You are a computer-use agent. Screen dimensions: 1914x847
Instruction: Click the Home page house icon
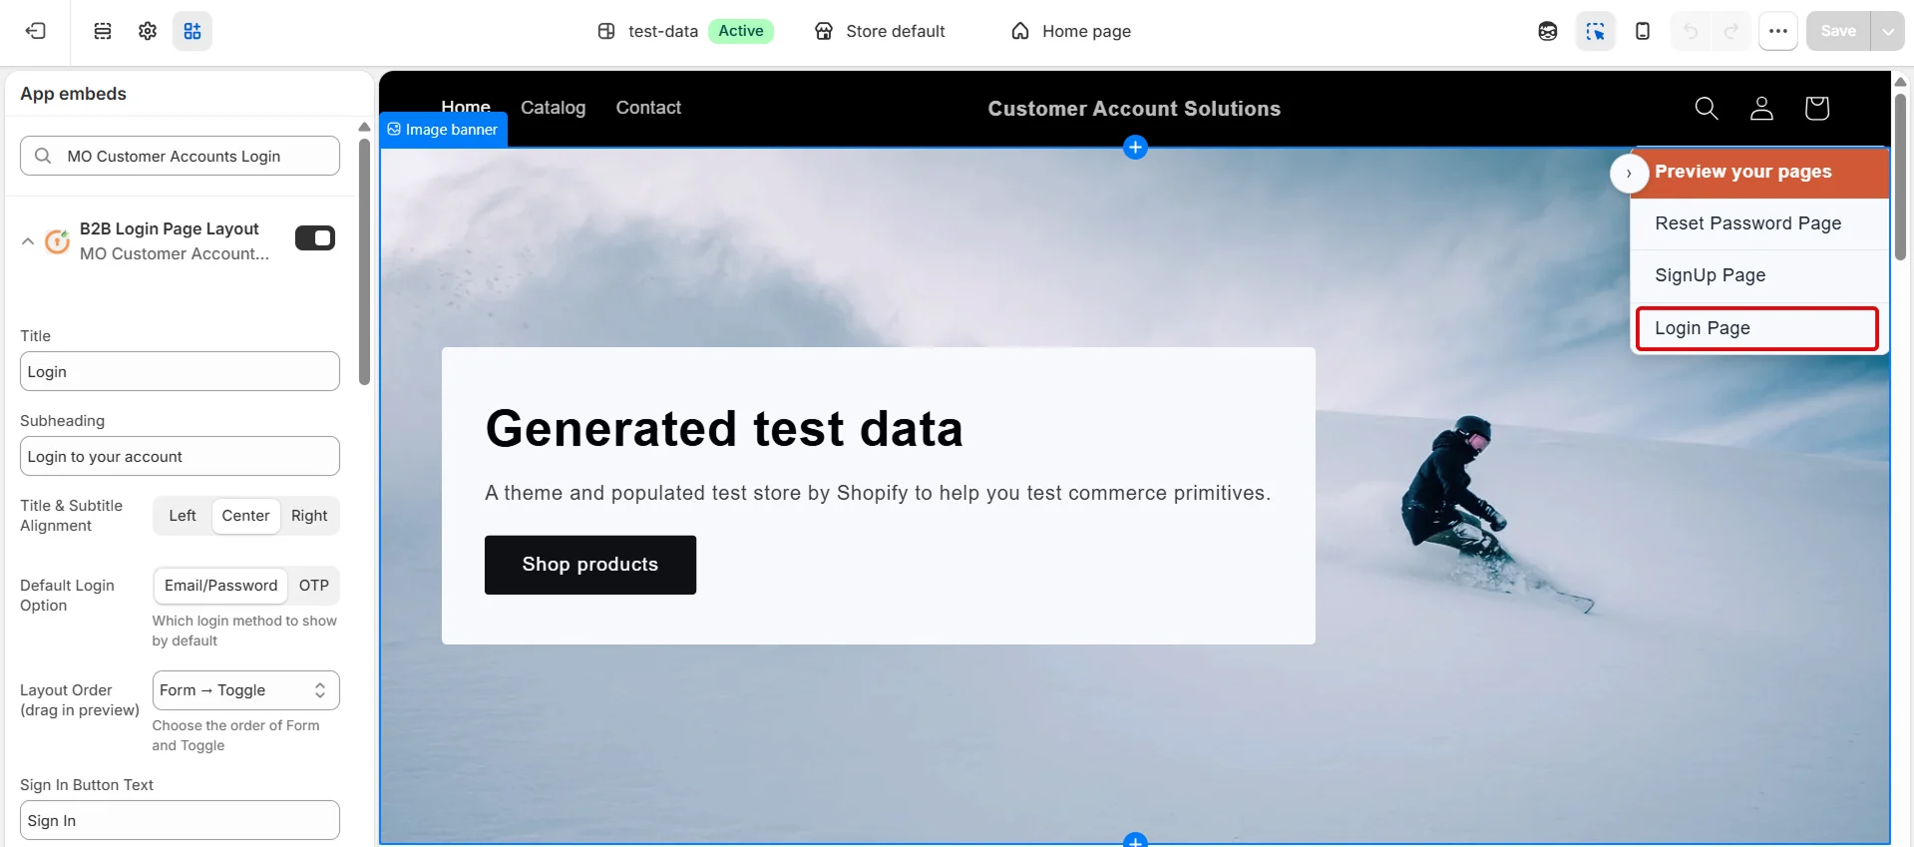coord(1020,31)
